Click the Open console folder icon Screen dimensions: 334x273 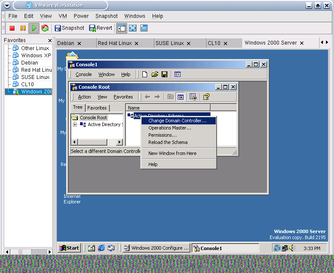(x=155, y=74)
